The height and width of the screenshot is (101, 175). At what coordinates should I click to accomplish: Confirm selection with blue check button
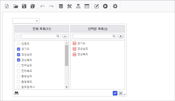[x=115, y=93]
